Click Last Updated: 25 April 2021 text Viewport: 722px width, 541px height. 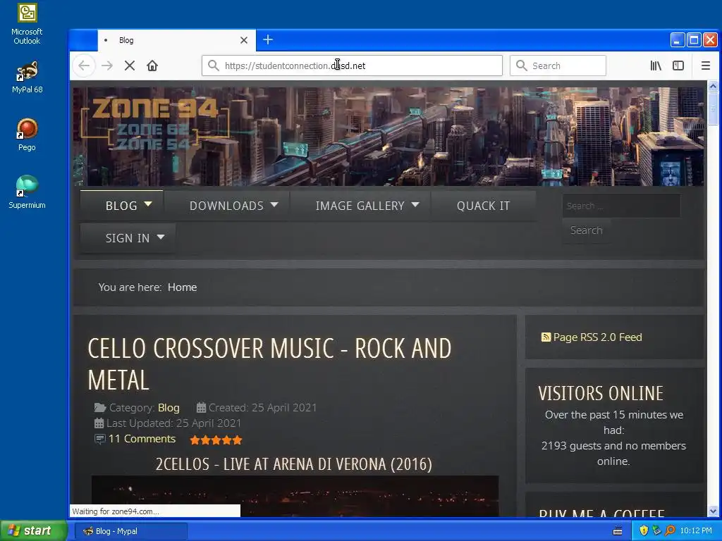(173, 423)
